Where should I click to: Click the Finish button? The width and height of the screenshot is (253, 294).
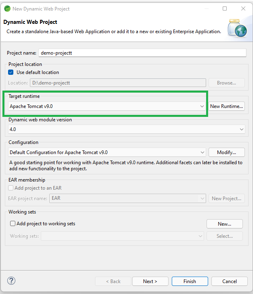[x=190, y=281]
